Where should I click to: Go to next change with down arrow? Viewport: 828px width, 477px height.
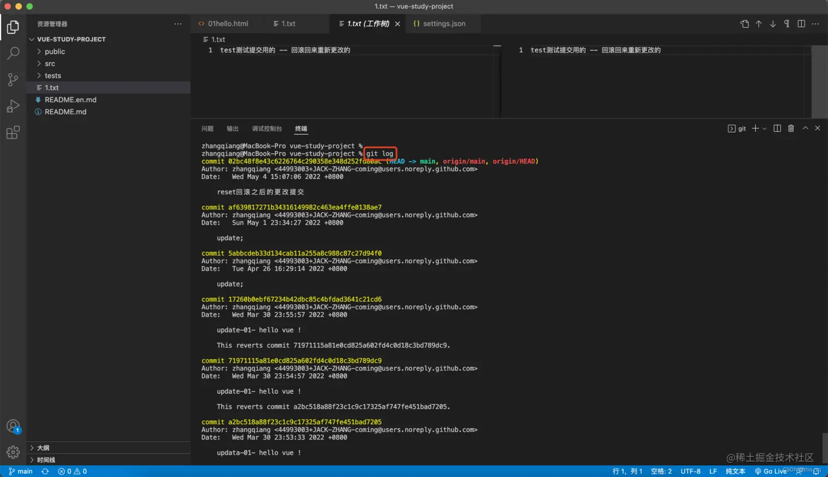(x=773, y=24)
